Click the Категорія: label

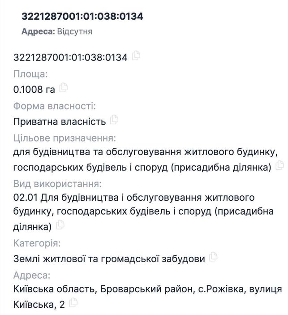click(37, 243)
